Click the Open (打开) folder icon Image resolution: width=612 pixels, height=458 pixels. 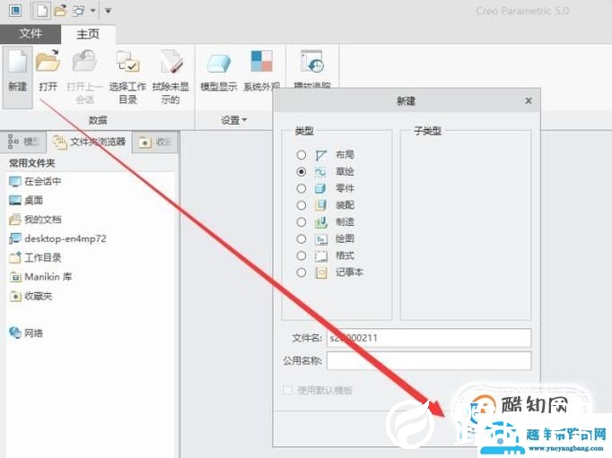click(48, 61)
